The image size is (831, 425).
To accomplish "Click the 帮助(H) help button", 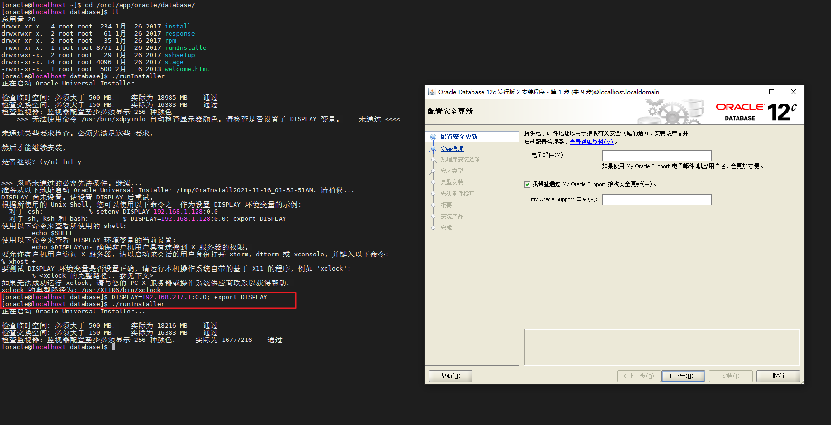I will pos(450,376).
